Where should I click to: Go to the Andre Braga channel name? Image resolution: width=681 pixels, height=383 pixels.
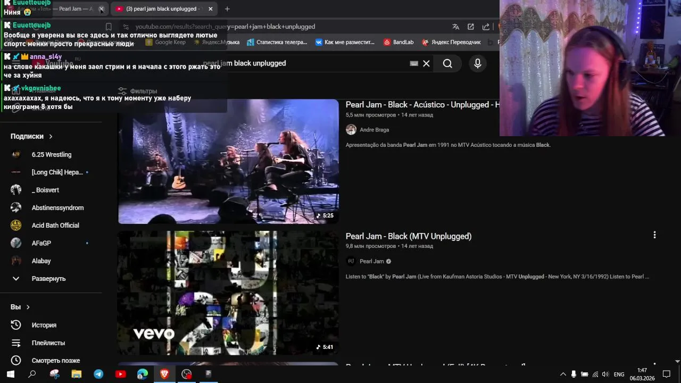click(x=374, y=130)
